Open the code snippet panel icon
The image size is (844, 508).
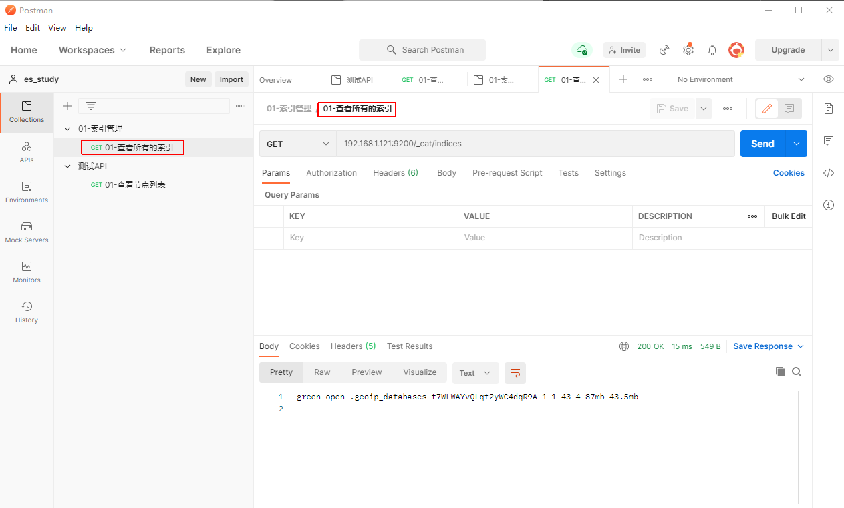point(829,173)
